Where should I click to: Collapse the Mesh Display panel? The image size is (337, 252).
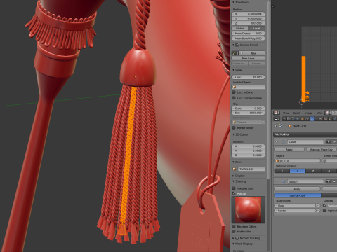234,244
